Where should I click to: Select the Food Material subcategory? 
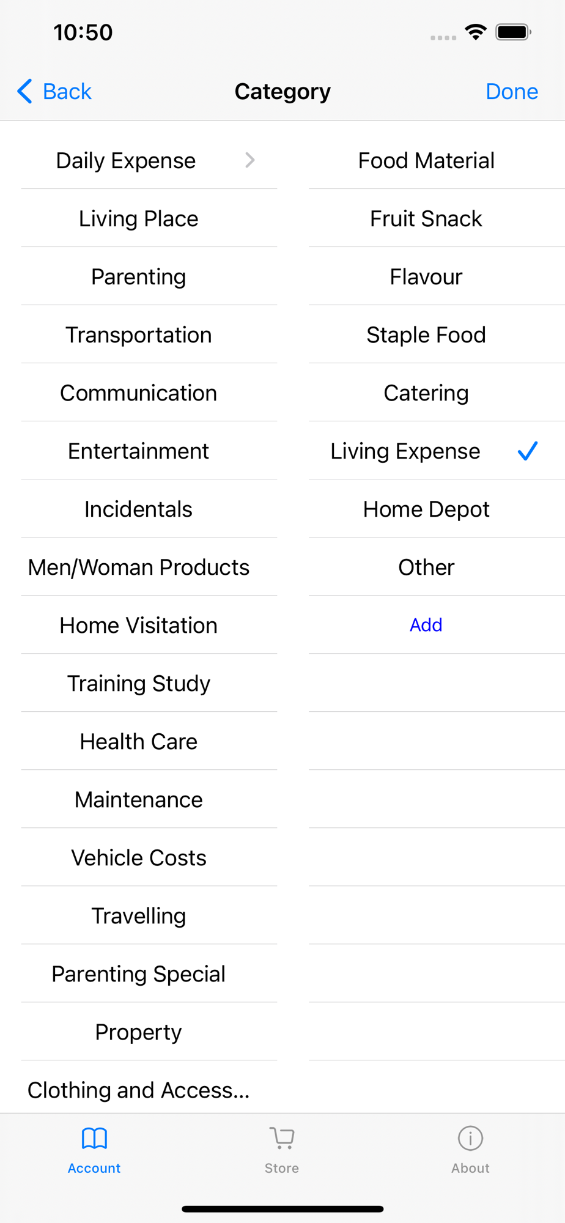tap(426, 160)
